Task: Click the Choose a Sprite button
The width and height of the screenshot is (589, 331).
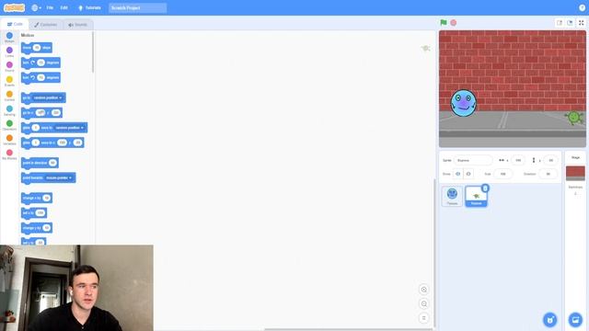Action: (550, 320)
